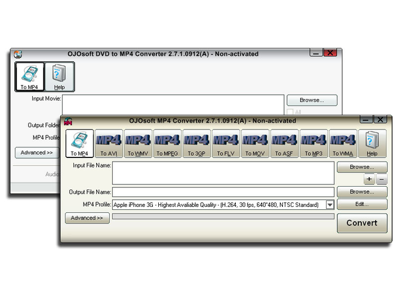Click DVD to MP4 Converter title bar app icon
This screenshot has width=397, height=297.
coord(18,54)
